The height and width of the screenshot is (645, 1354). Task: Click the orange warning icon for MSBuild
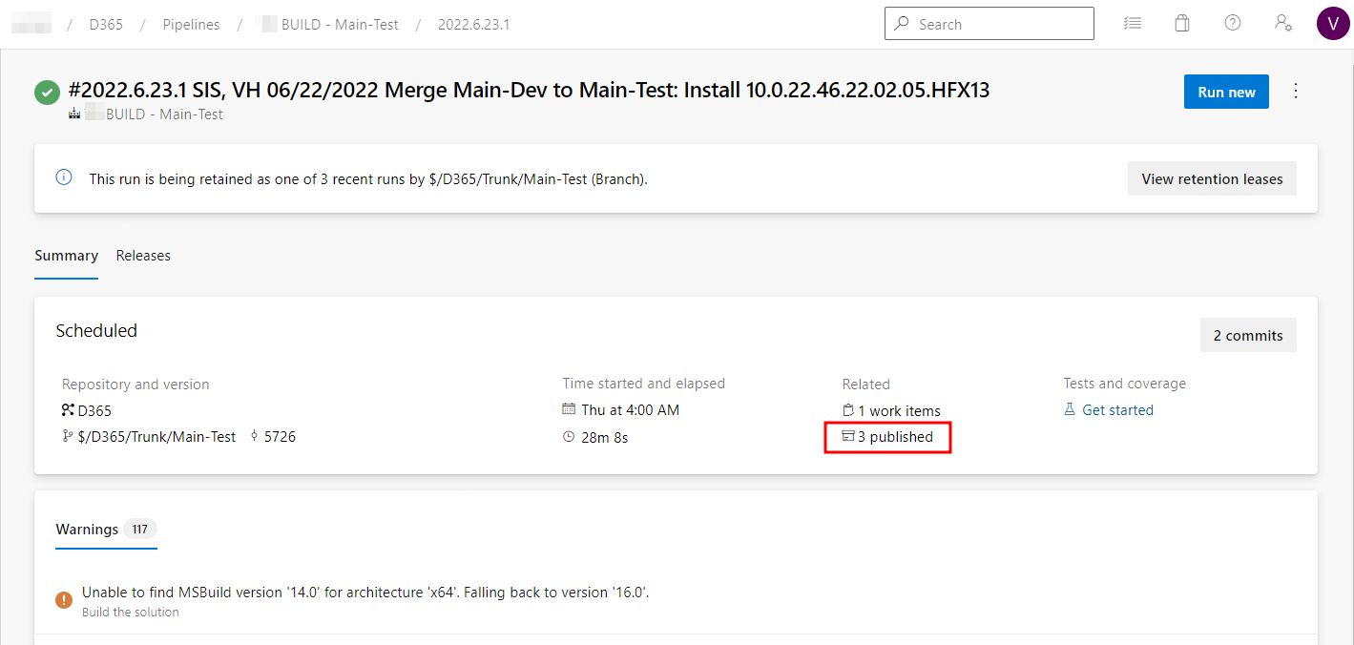pos(64,600)
